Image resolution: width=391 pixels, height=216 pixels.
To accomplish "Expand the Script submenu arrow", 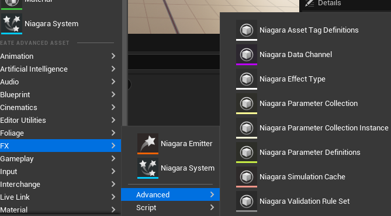I will point(212,207).
